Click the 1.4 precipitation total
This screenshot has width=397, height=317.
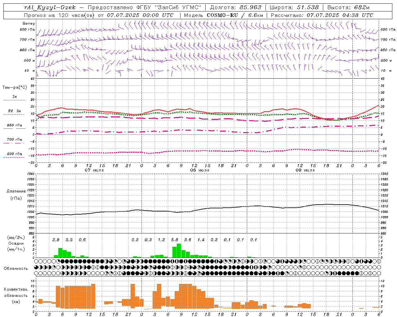(x=201, y=240)
